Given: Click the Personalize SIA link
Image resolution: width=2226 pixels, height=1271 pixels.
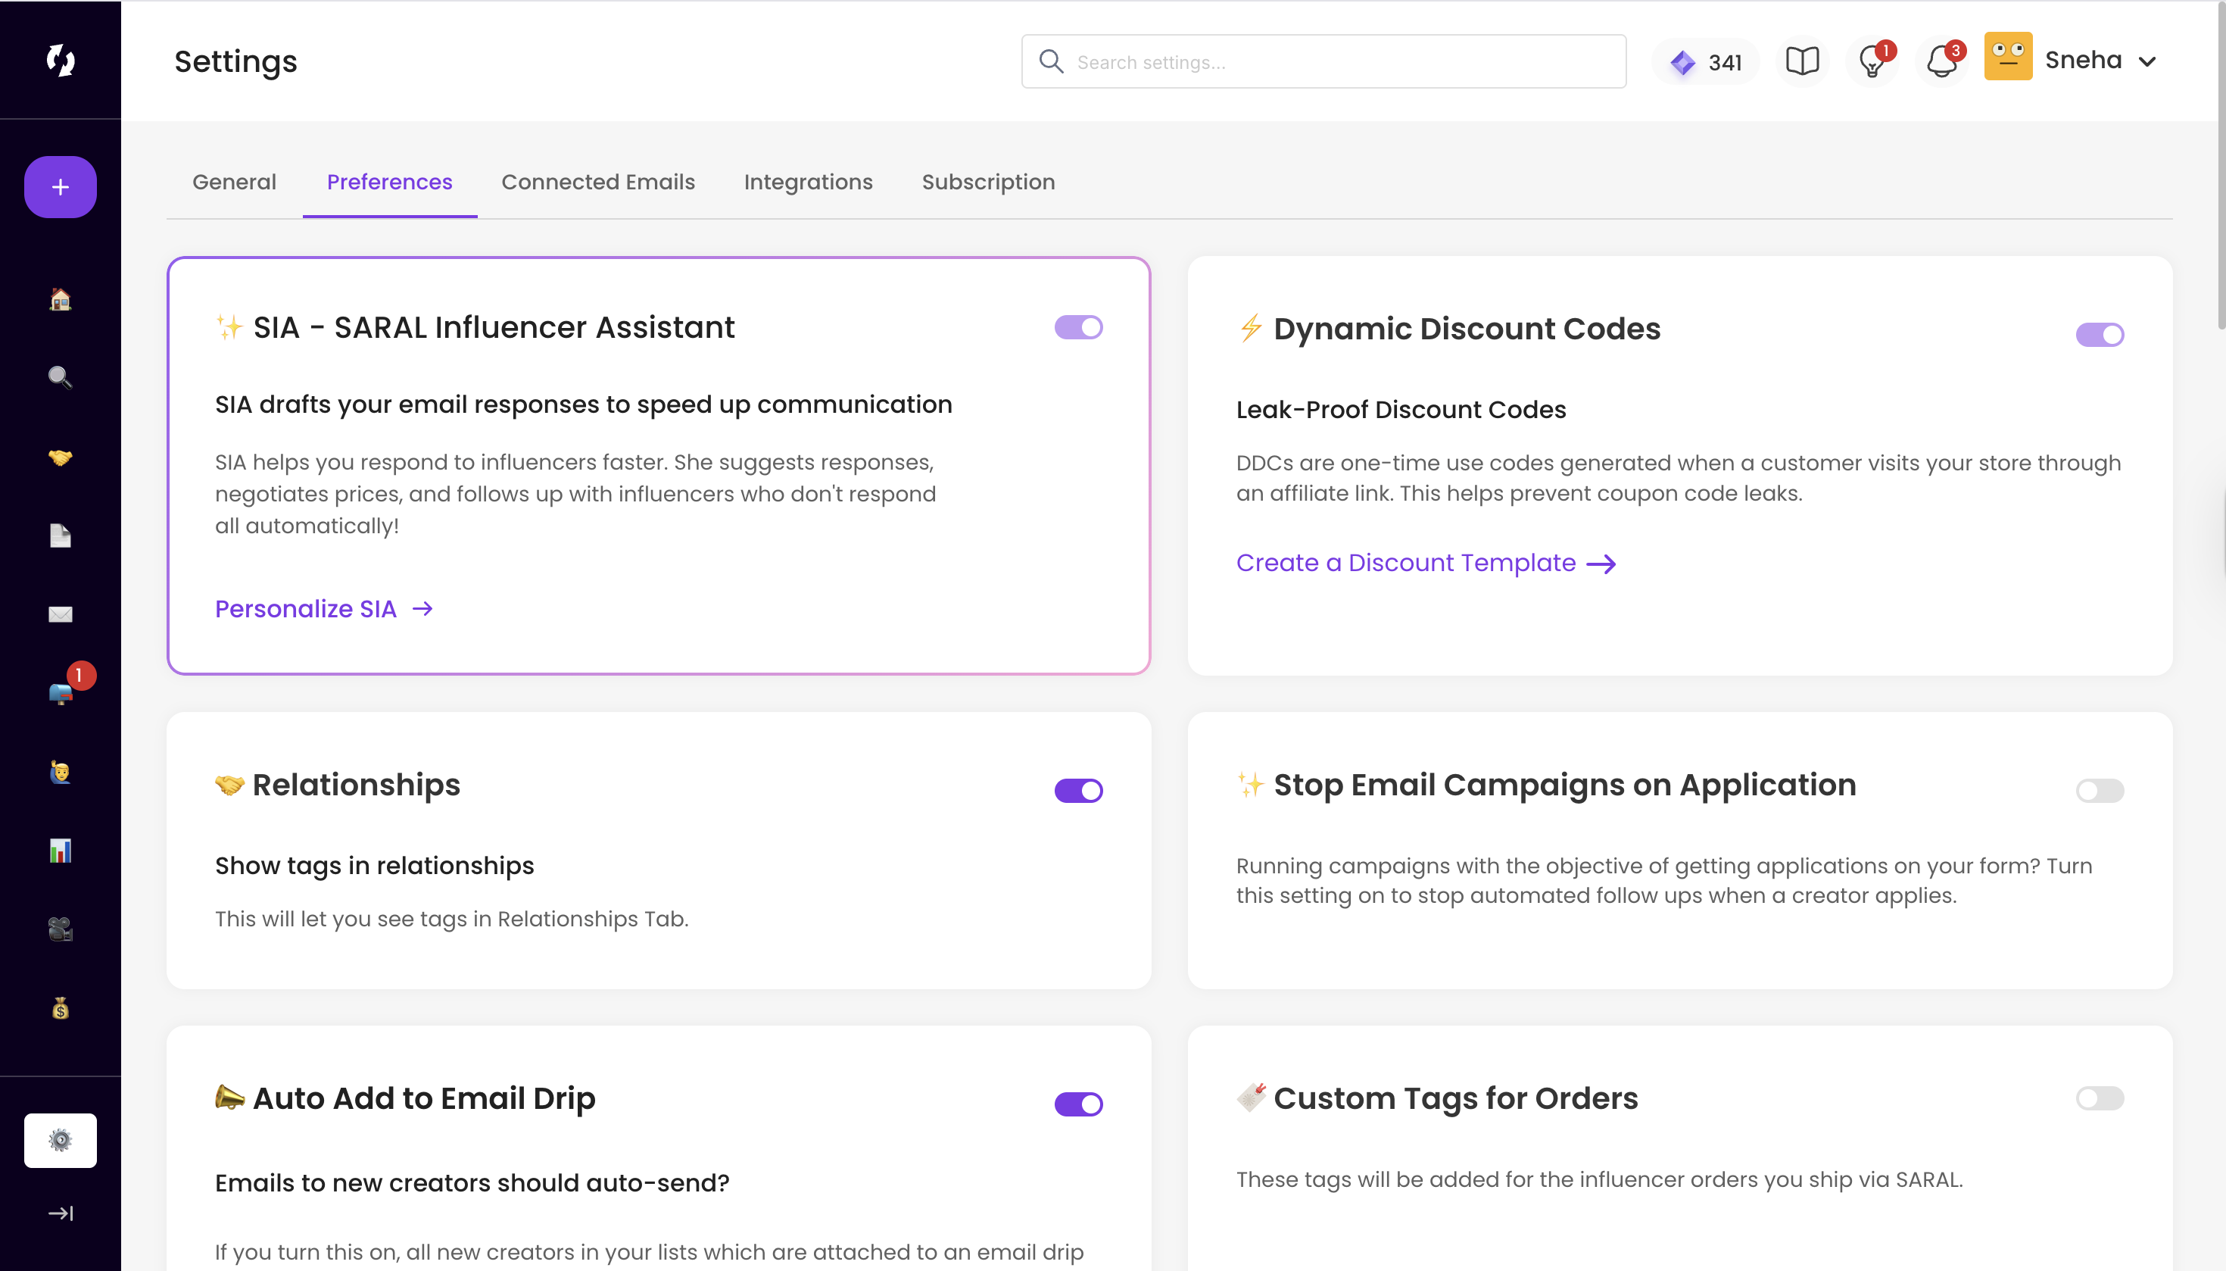Looking at the screenshot, I should pyautogui.click(x=325, y=608).
